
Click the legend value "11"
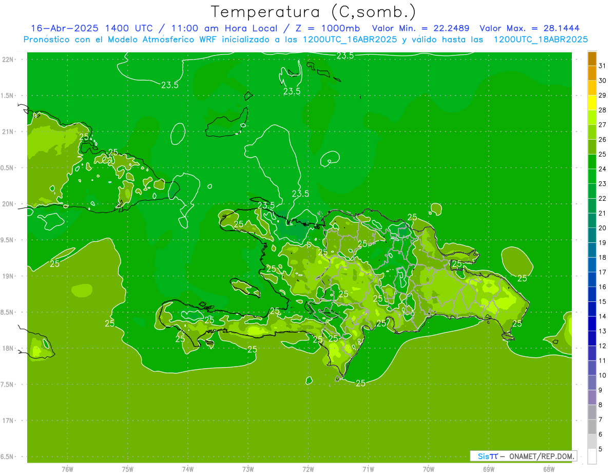[x=602, y=361]
